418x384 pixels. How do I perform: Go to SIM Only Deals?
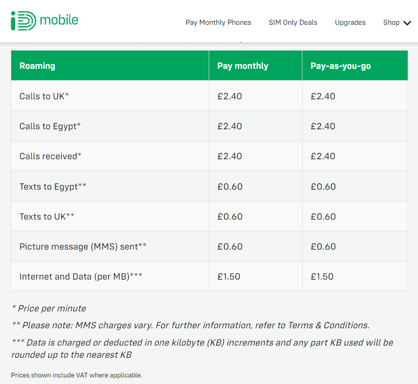pyautogui.click(x=293, y=22)
